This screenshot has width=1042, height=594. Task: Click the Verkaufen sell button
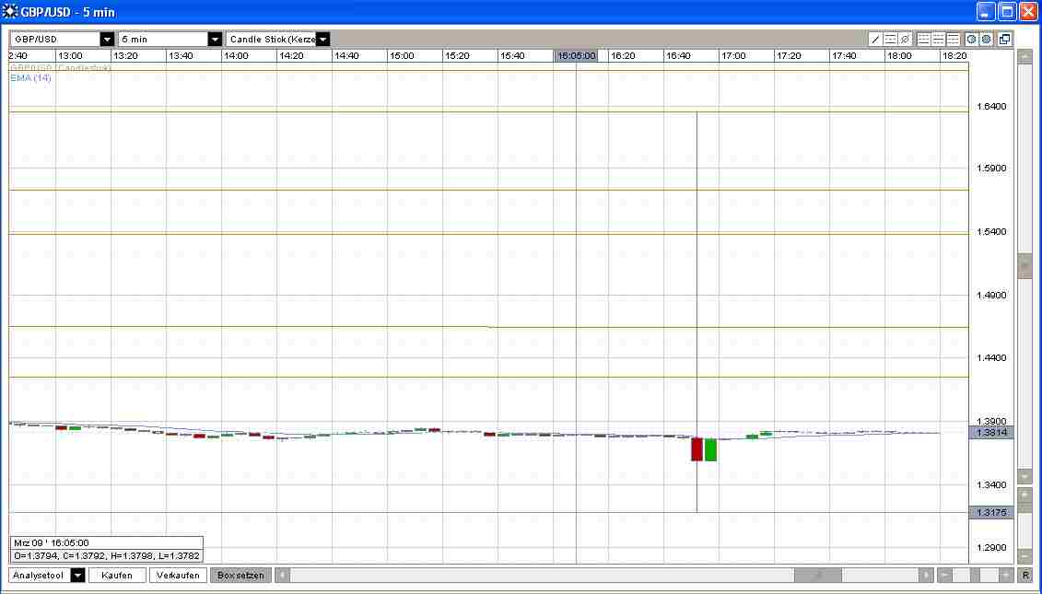click(x=178, y=576)
